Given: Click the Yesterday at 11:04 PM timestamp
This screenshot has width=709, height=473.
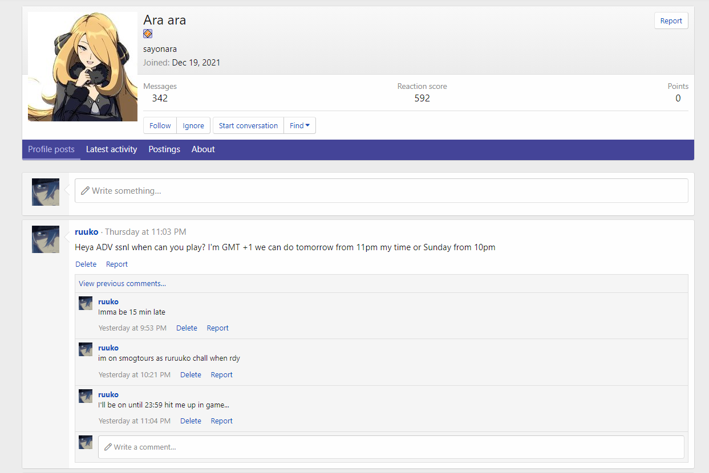Looking at the screenshot, I should (135, 421).
